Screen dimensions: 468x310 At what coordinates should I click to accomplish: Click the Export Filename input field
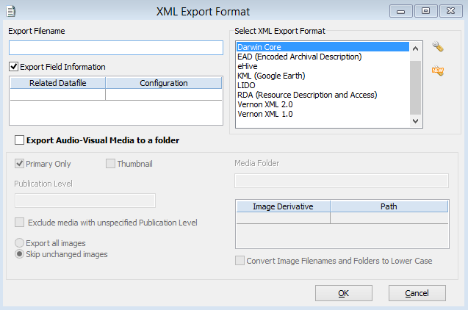[x=116, y=48]
